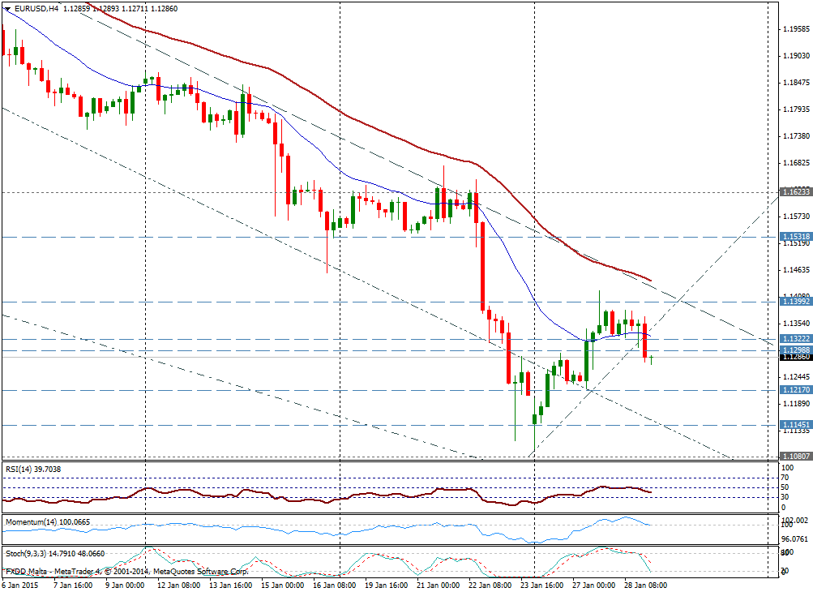813x592 pixels.
Task: Click the 1.13222 price tag on axis
Action: point(793,338)
